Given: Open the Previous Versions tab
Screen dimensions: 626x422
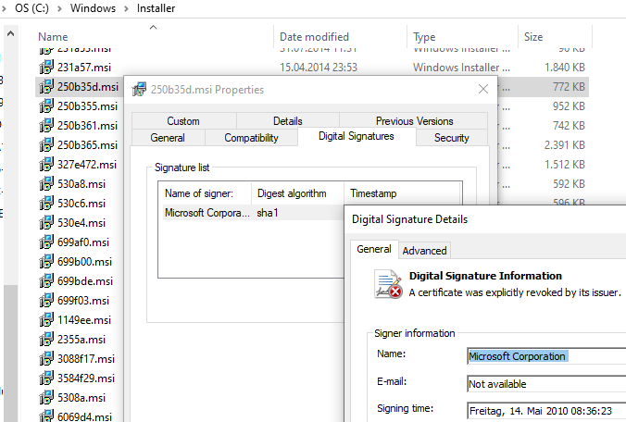Looking at the screenshot, I should click(414, 121).
